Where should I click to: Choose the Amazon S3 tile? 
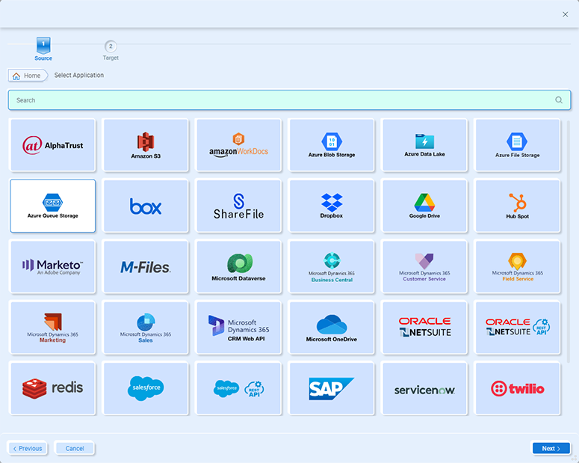coord(146,145)
